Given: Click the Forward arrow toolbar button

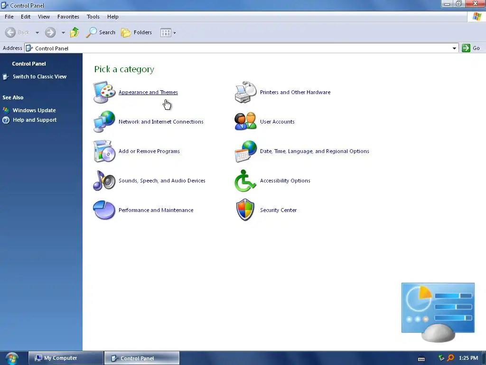Looking at the screenshot, I should 50,32.
